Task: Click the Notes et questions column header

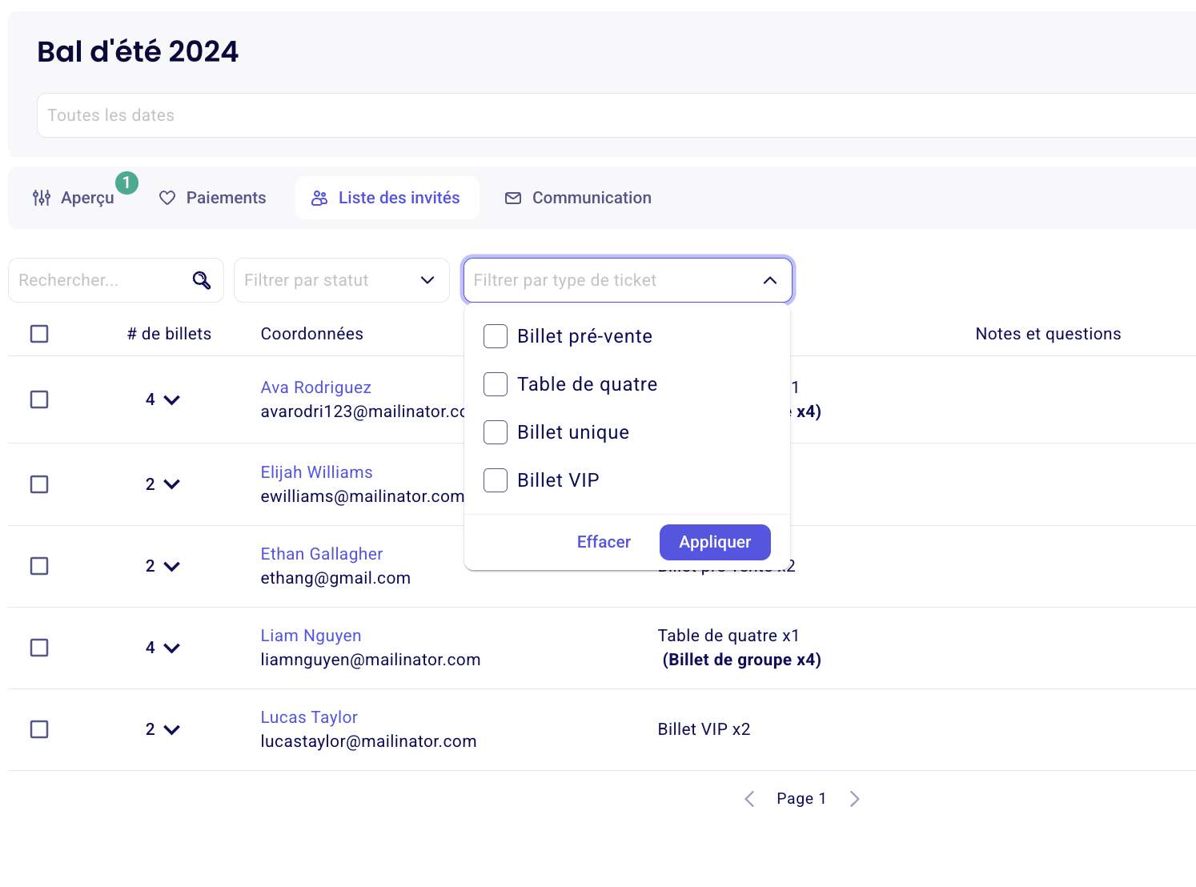Action: click(x=1048, y=334)
